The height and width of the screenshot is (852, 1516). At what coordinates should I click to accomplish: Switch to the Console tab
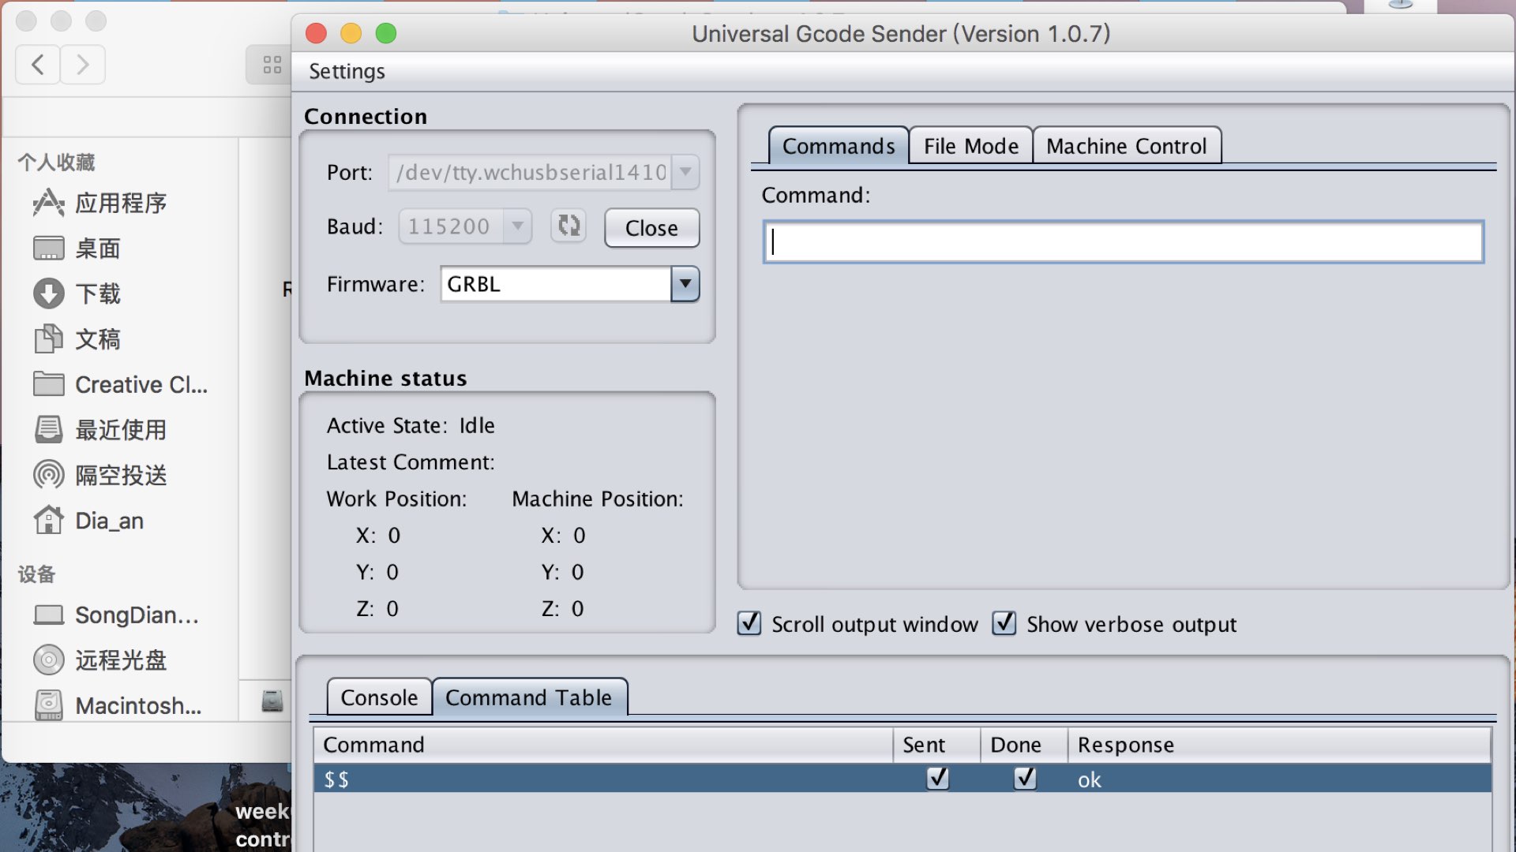(x=379, y=697)
